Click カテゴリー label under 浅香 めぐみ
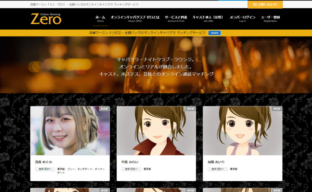The height and width of the screenshot is (192, 312). [45, 169]
